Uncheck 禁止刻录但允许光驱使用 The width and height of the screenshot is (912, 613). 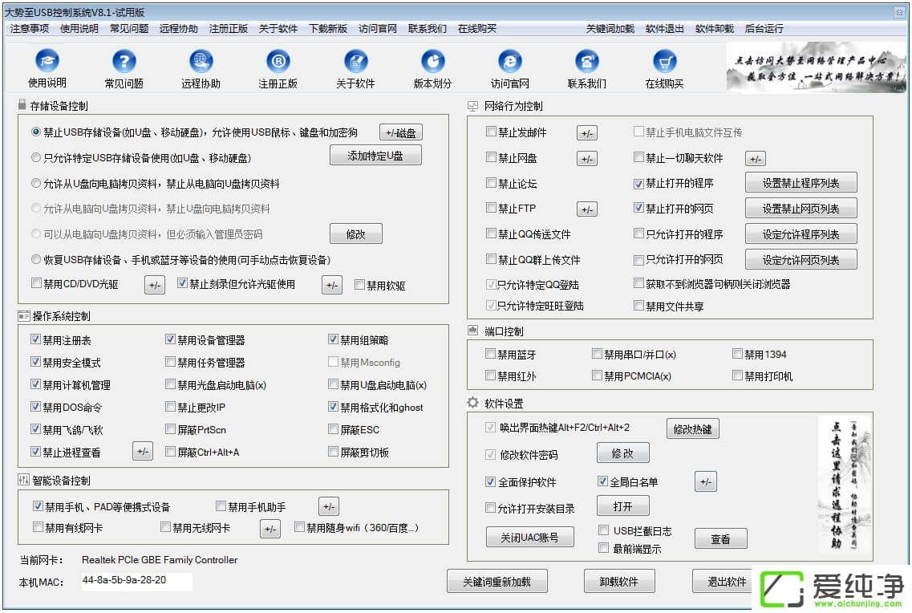tap(182, 283)
